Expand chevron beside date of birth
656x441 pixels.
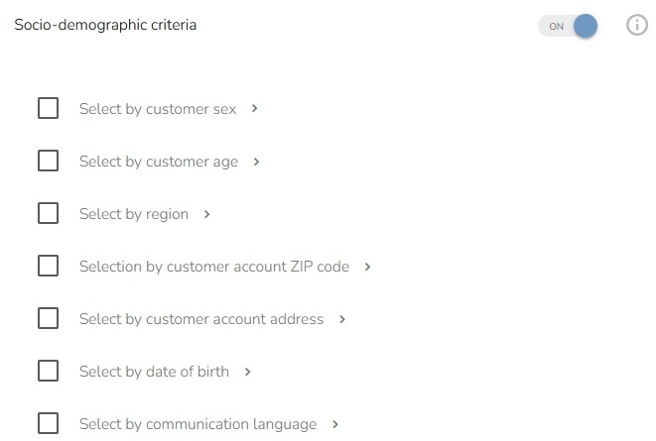247,372
